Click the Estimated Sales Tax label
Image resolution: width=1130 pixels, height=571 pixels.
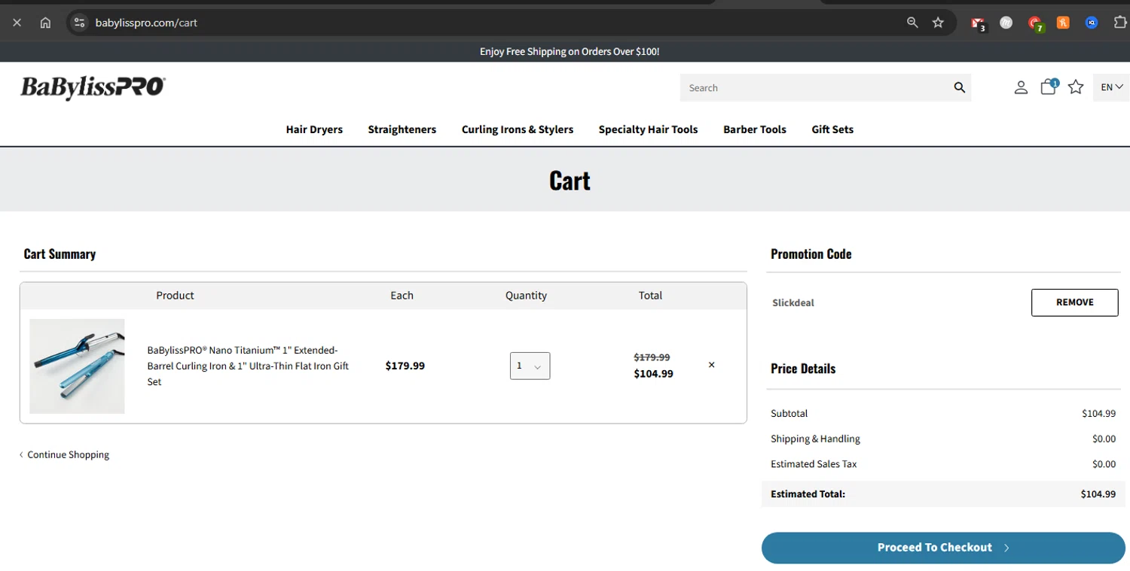814,464
